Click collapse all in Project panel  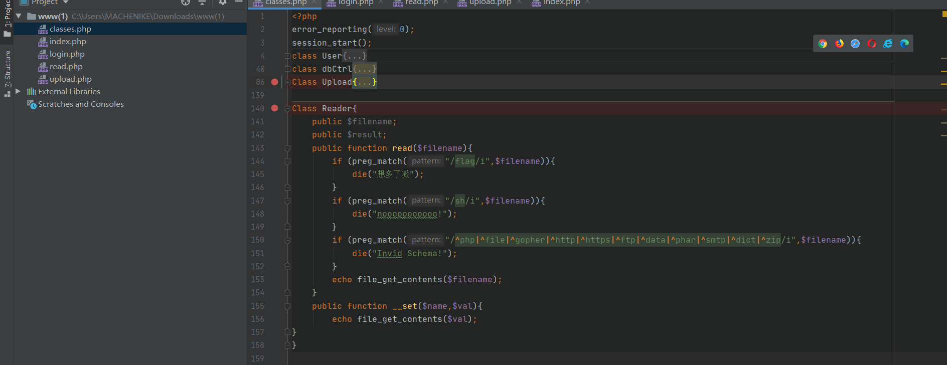[202, 2]
